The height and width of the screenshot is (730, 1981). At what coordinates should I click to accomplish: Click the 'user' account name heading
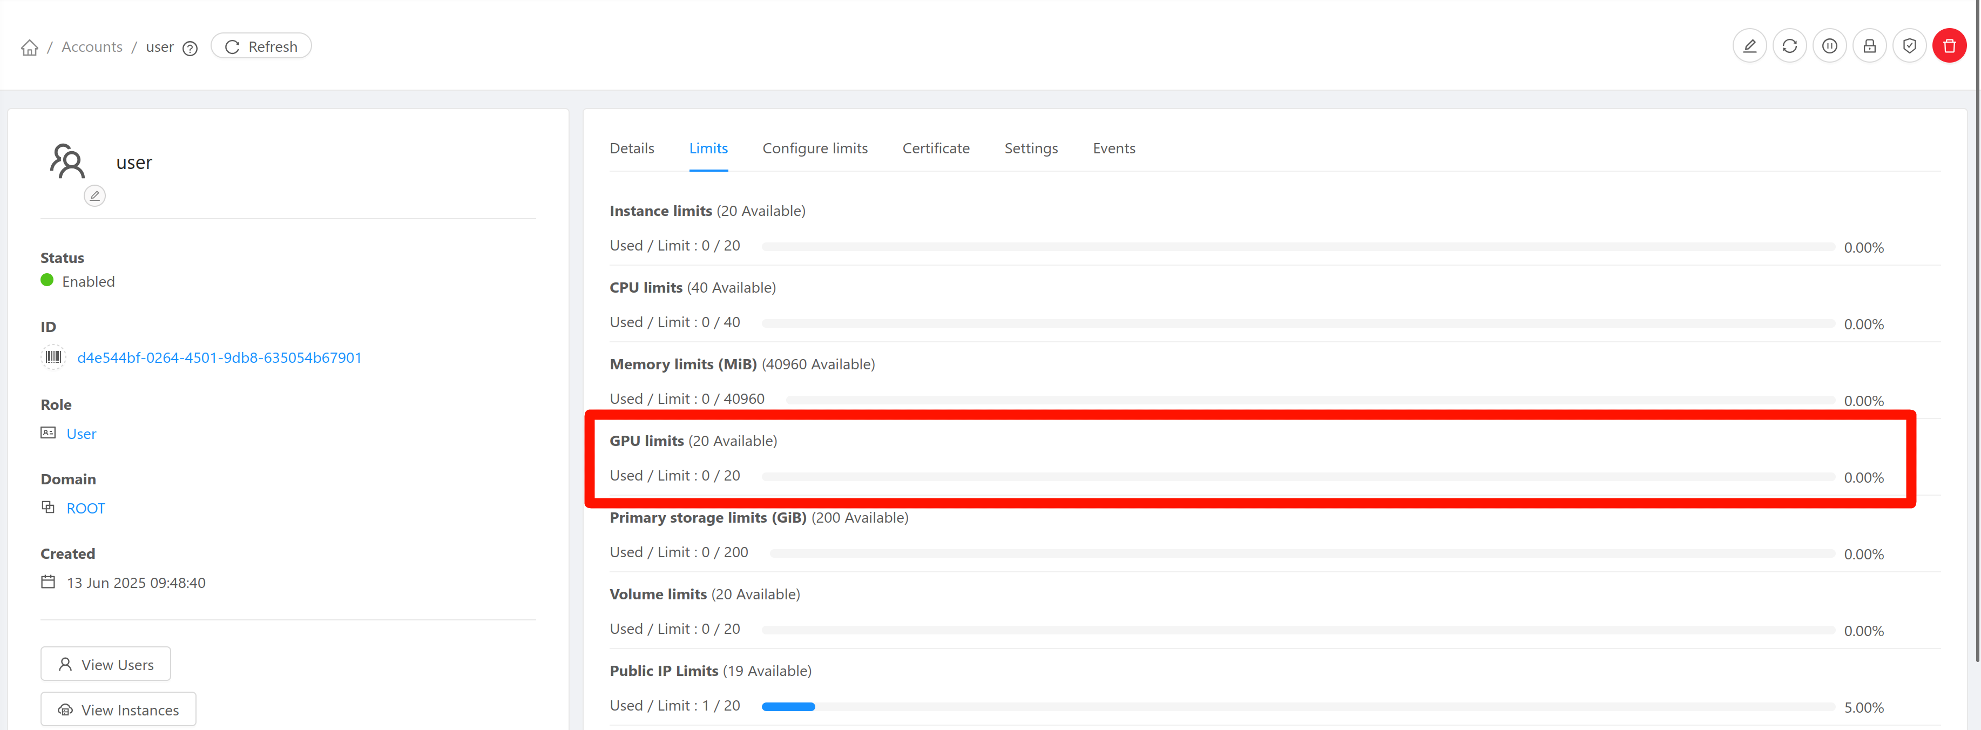(x=134, y=163)
